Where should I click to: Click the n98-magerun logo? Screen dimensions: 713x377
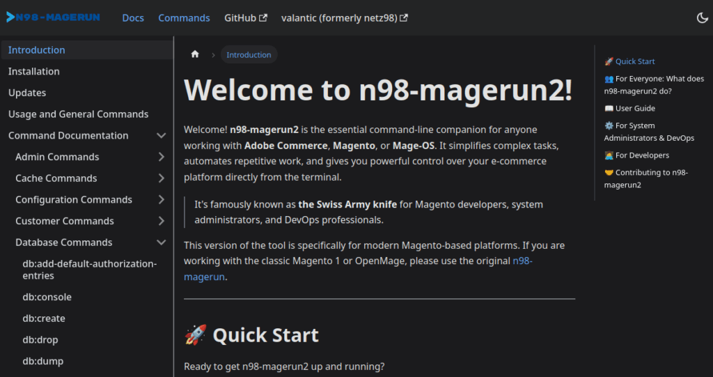coord(53,17)
